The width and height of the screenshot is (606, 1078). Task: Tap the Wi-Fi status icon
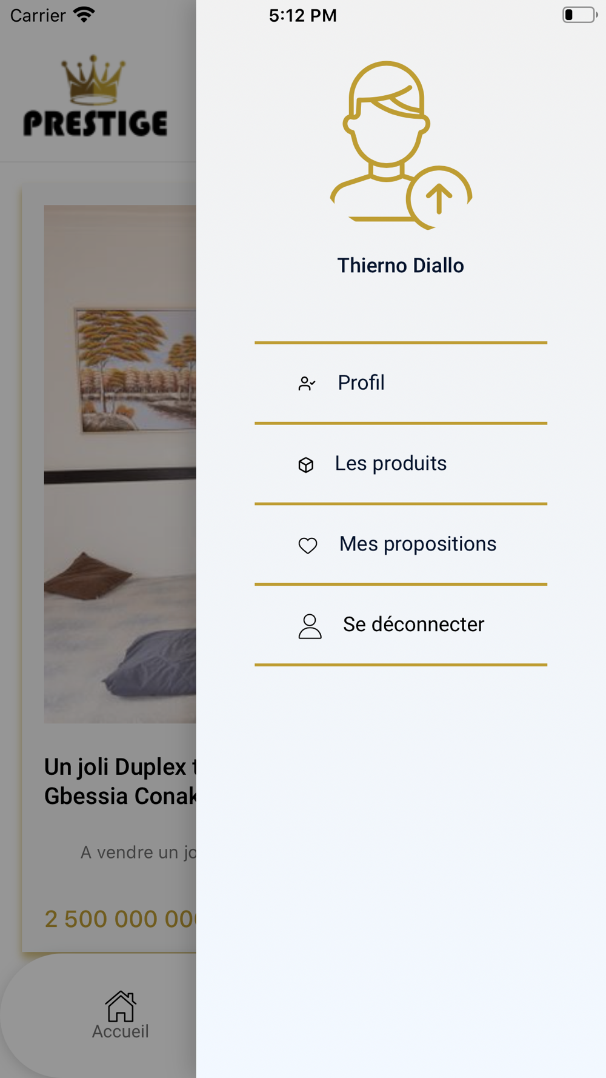coord(84,15)
